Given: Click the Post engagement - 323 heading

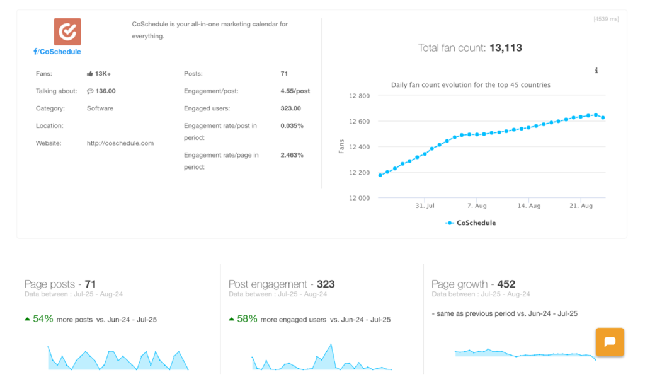Looking at the screenshot, I should 282,284.
